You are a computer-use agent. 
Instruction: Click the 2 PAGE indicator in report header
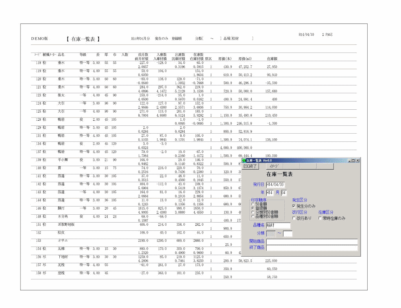pyautogui.click(x=327, y=34)
